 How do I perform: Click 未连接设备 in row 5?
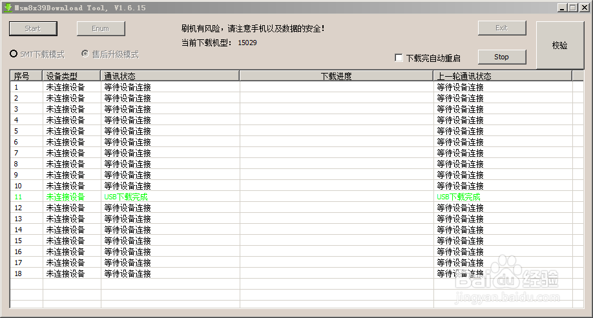coord(65,131)
